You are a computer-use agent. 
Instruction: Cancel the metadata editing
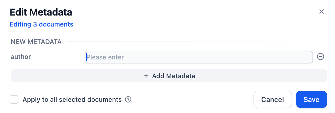(272, 100)
